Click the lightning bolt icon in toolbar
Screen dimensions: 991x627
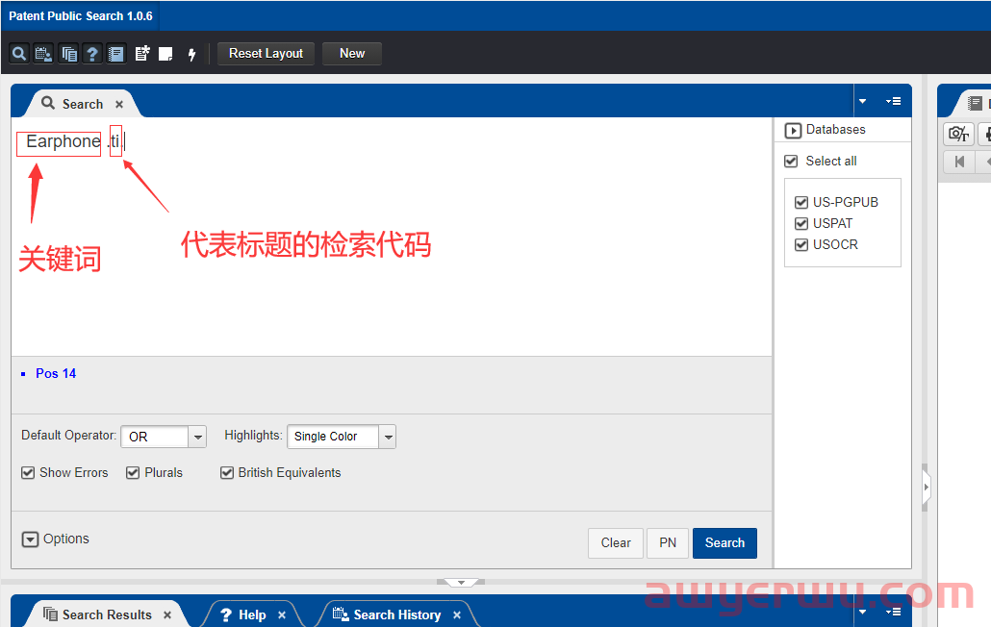pos(191,54)
